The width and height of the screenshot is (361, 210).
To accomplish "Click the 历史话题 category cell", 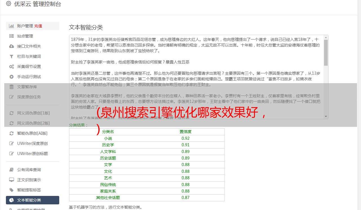I will coord(108,158).
